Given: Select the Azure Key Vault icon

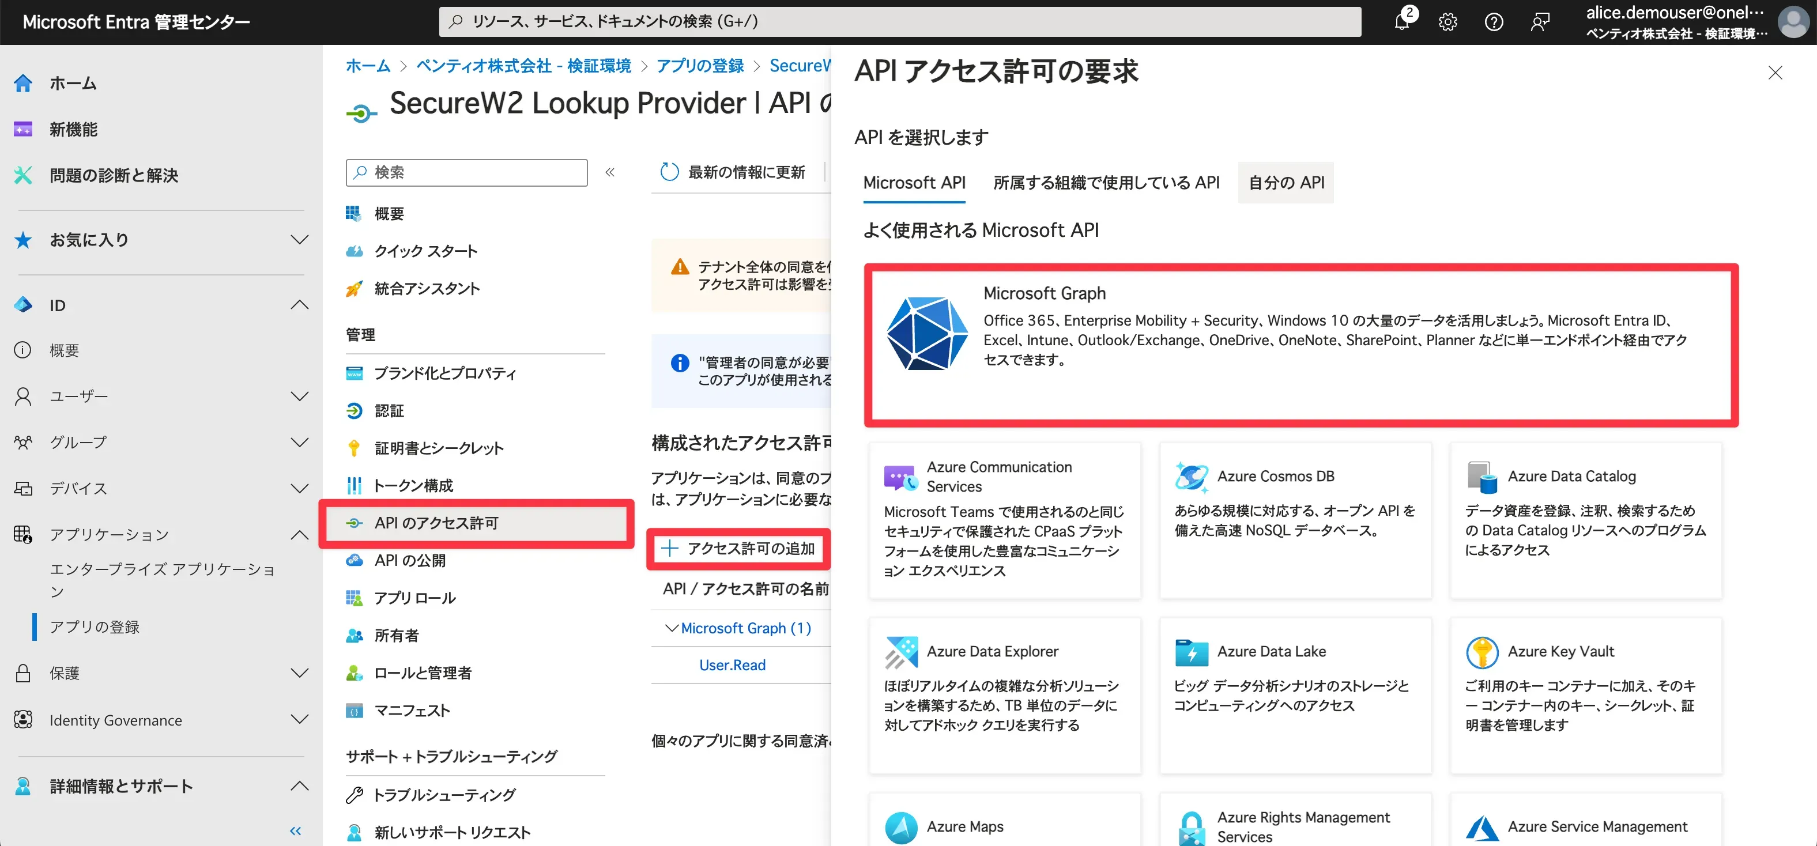Looking at the screenshot, I should (1482, 652).
